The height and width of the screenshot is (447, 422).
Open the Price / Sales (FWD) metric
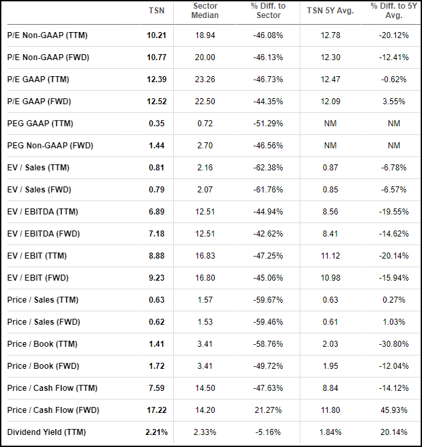coord(43,321)
